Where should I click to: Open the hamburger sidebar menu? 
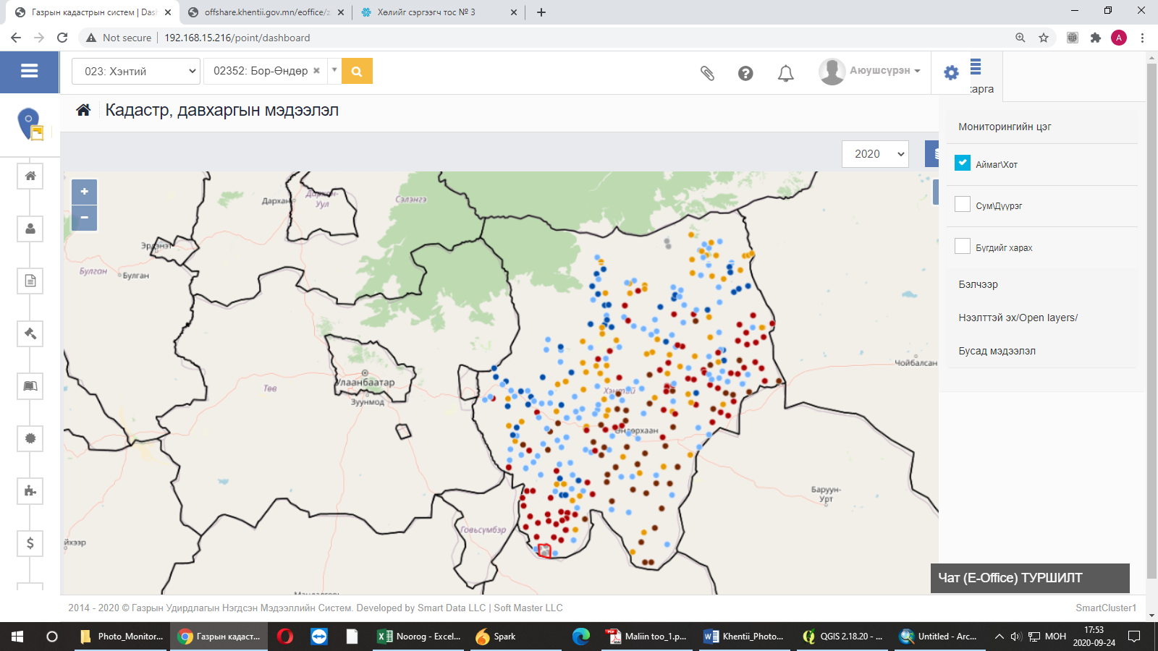[29, 71]
